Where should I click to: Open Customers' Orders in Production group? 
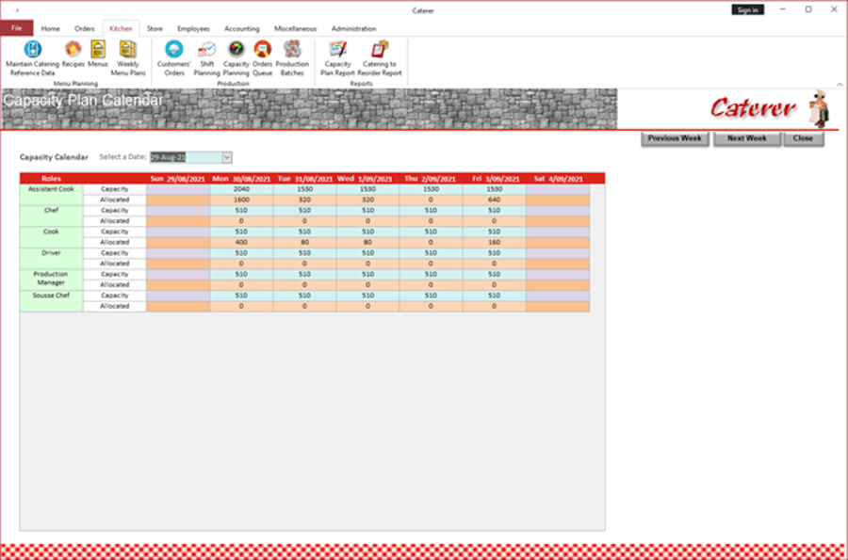point(174,58)
